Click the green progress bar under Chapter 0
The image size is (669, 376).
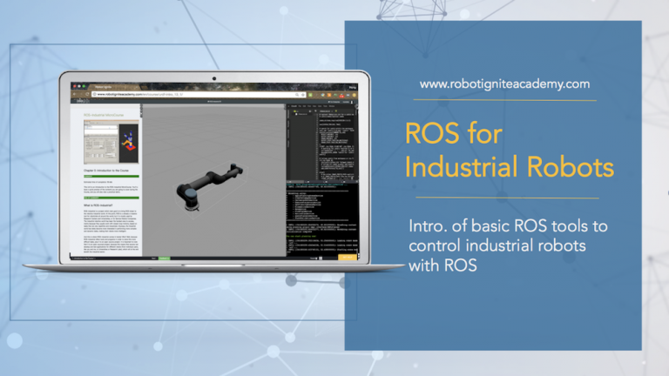111,176
